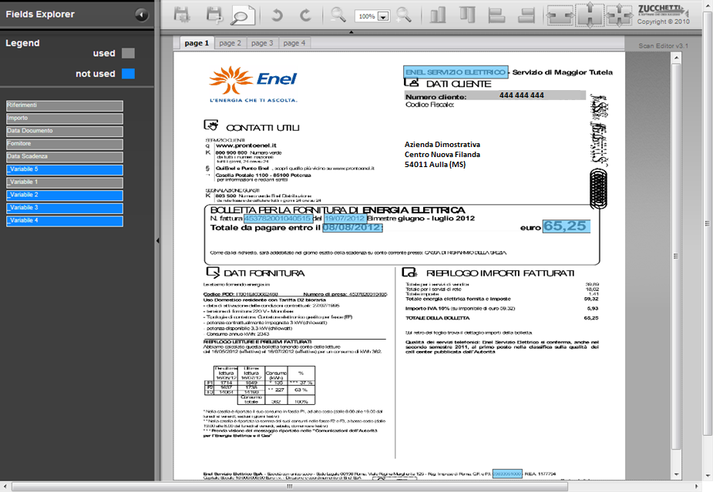Image resolution: width=713 pixels, height=492 pixels.
Task: Click the magnifier-on-page preview icon
Action: (x=244, y=15)
